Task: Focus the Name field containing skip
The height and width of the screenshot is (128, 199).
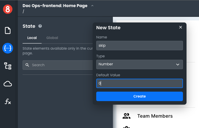Action: point(140,46)
